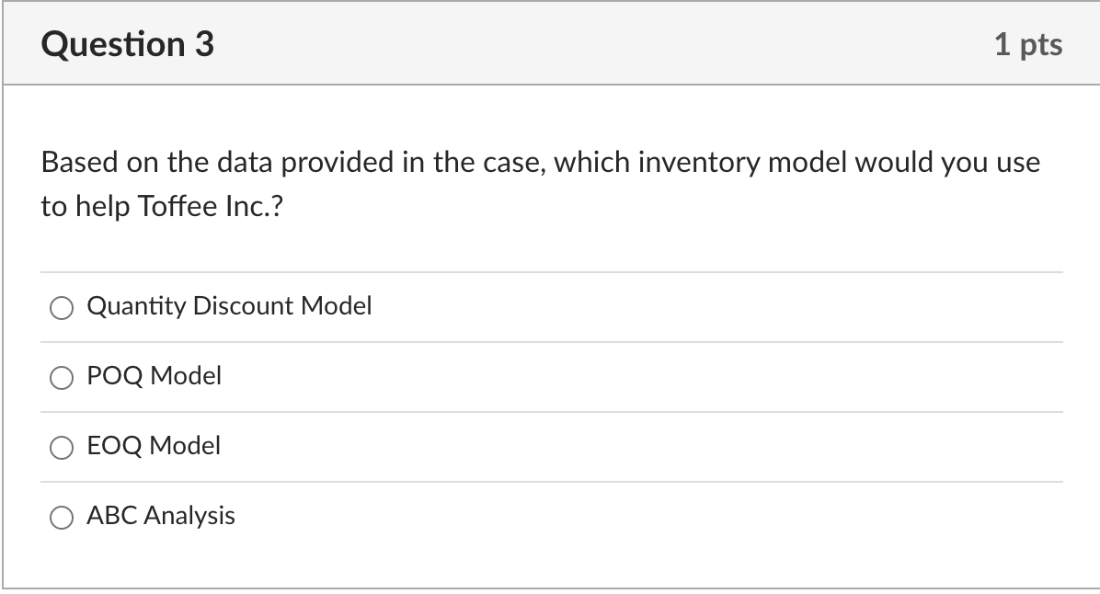Click the "POQ Model" answer label
This screenshot has height=594, width=1100.
tap(154, 376)
